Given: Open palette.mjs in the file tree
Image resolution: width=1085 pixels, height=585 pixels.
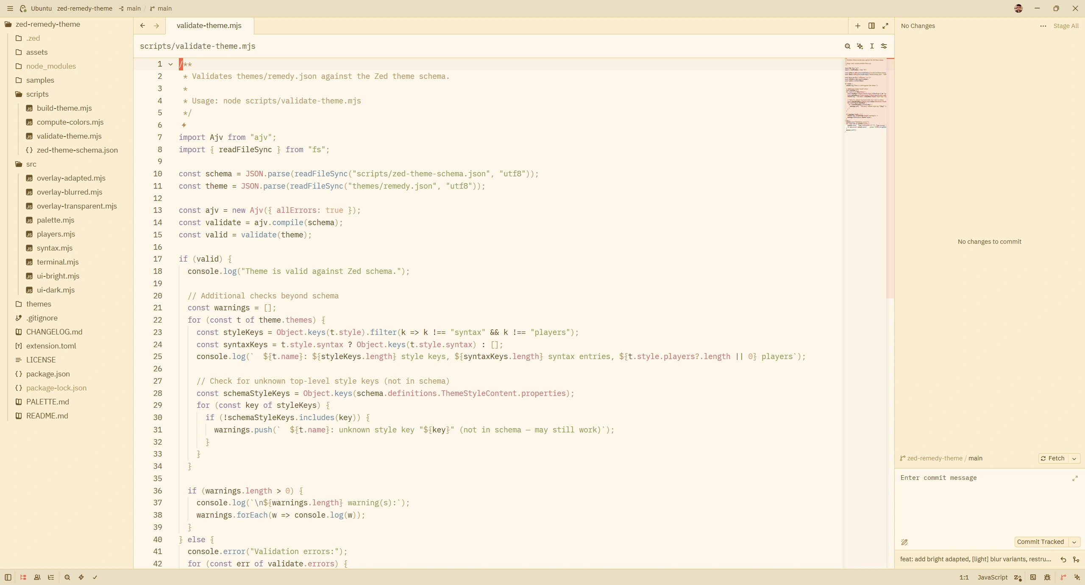Looking at the screenshot, I should pos(67,220).
